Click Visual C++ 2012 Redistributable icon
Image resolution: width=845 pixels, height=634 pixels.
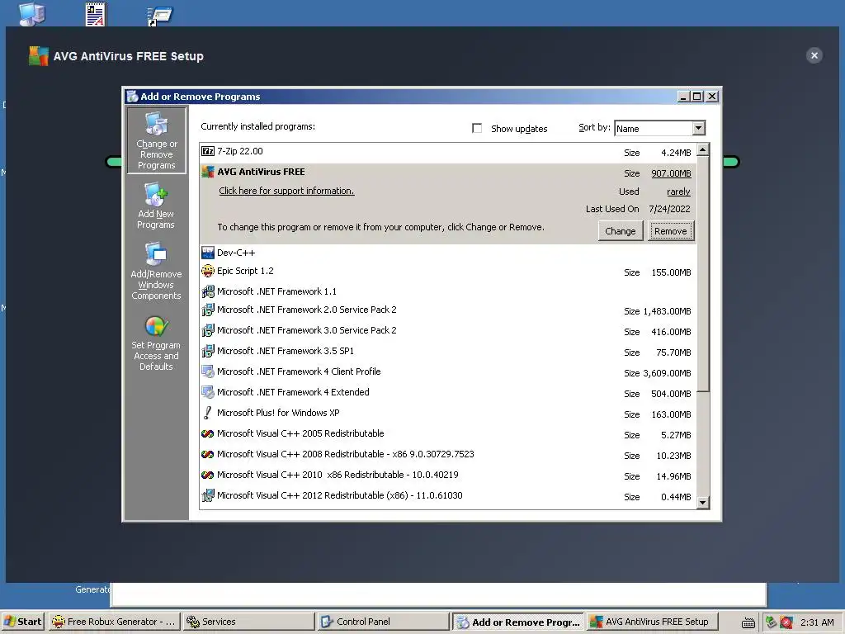coord(207,495)
